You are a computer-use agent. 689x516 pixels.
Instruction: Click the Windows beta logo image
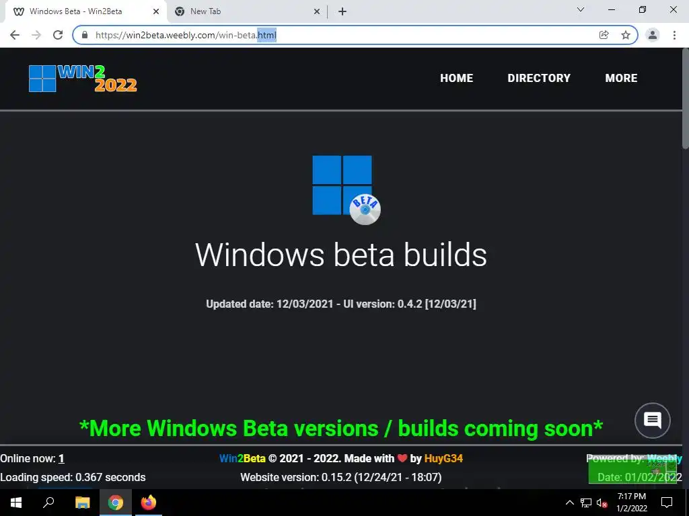(x=346, y=189)
